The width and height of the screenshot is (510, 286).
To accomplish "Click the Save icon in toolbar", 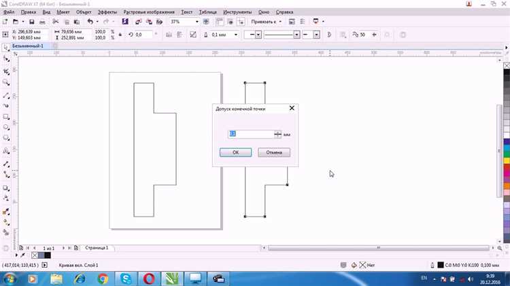I will 32,22.
